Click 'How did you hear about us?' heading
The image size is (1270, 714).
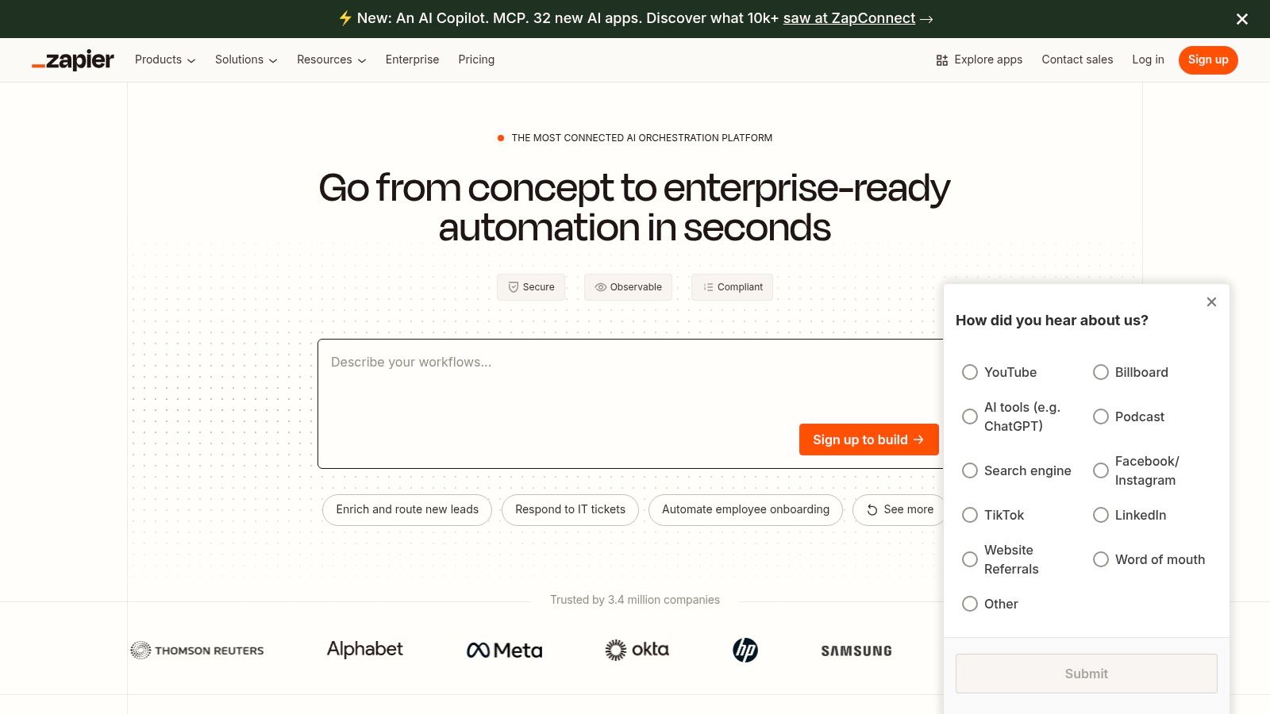click(1052, 321)
